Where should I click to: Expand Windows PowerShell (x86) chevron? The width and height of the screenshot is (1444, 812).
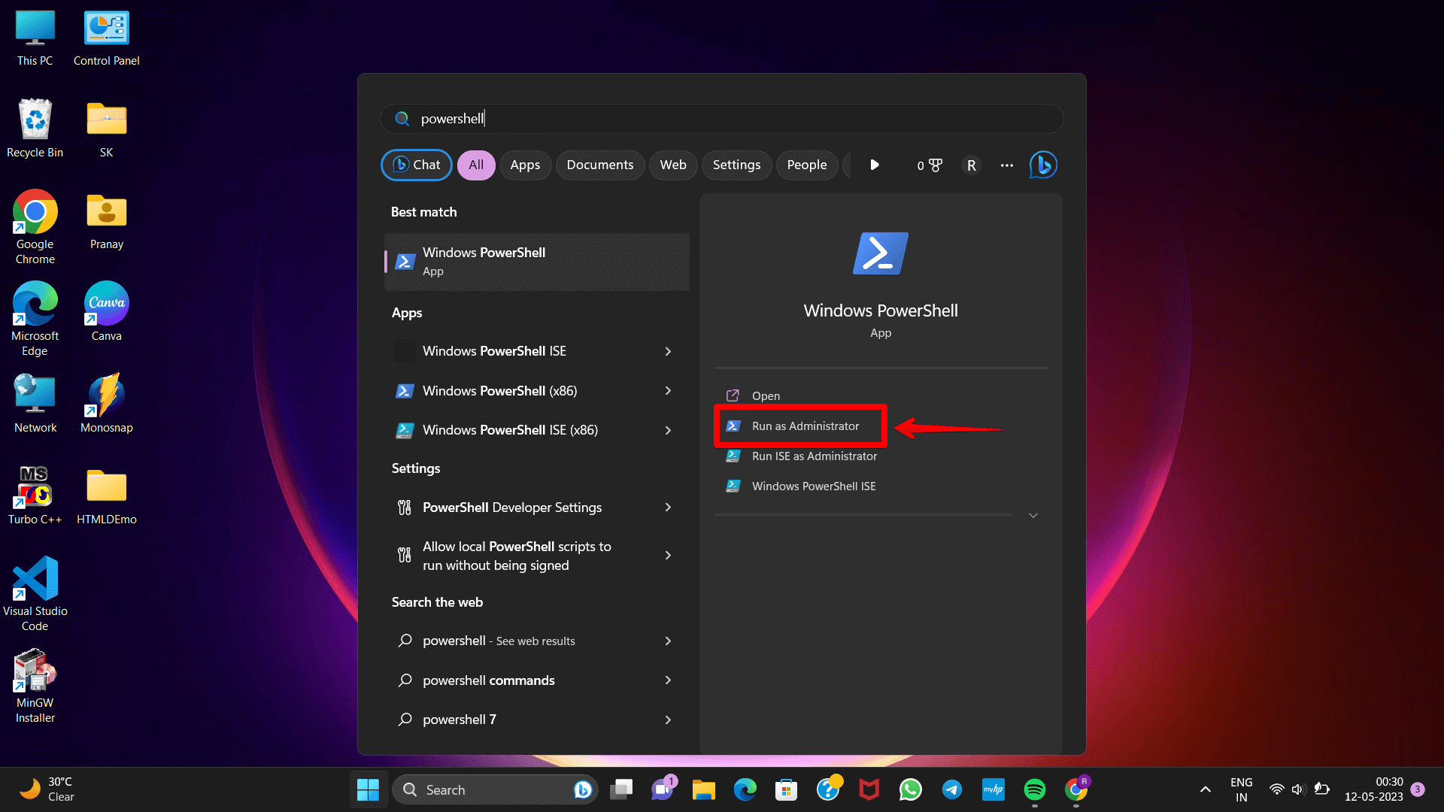tap(668, 391)
